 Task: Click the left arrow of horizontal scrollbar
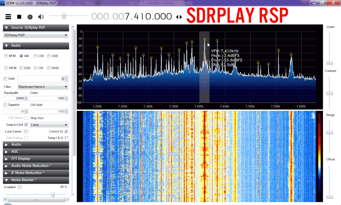tap(5, 199)
